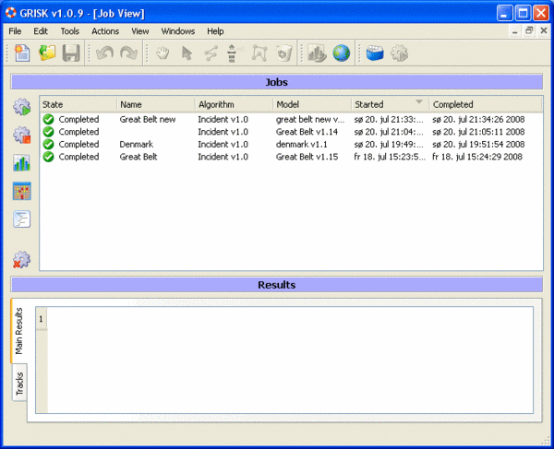Delete job using gear-with-red-X icon
Viewport: 554px width, 449px height.
point(22,261)
